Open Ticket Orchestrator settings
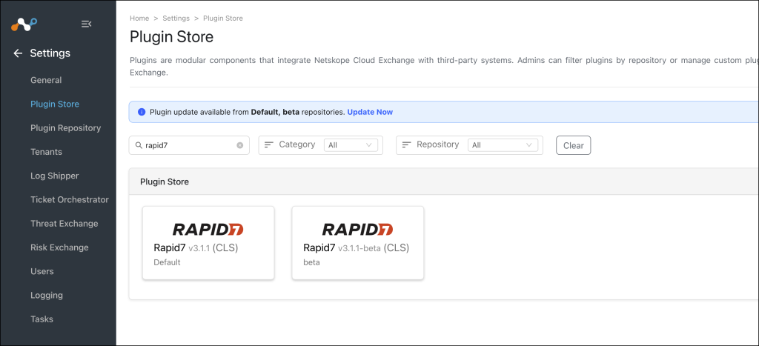759x346 pixels. tap(70, 200)
